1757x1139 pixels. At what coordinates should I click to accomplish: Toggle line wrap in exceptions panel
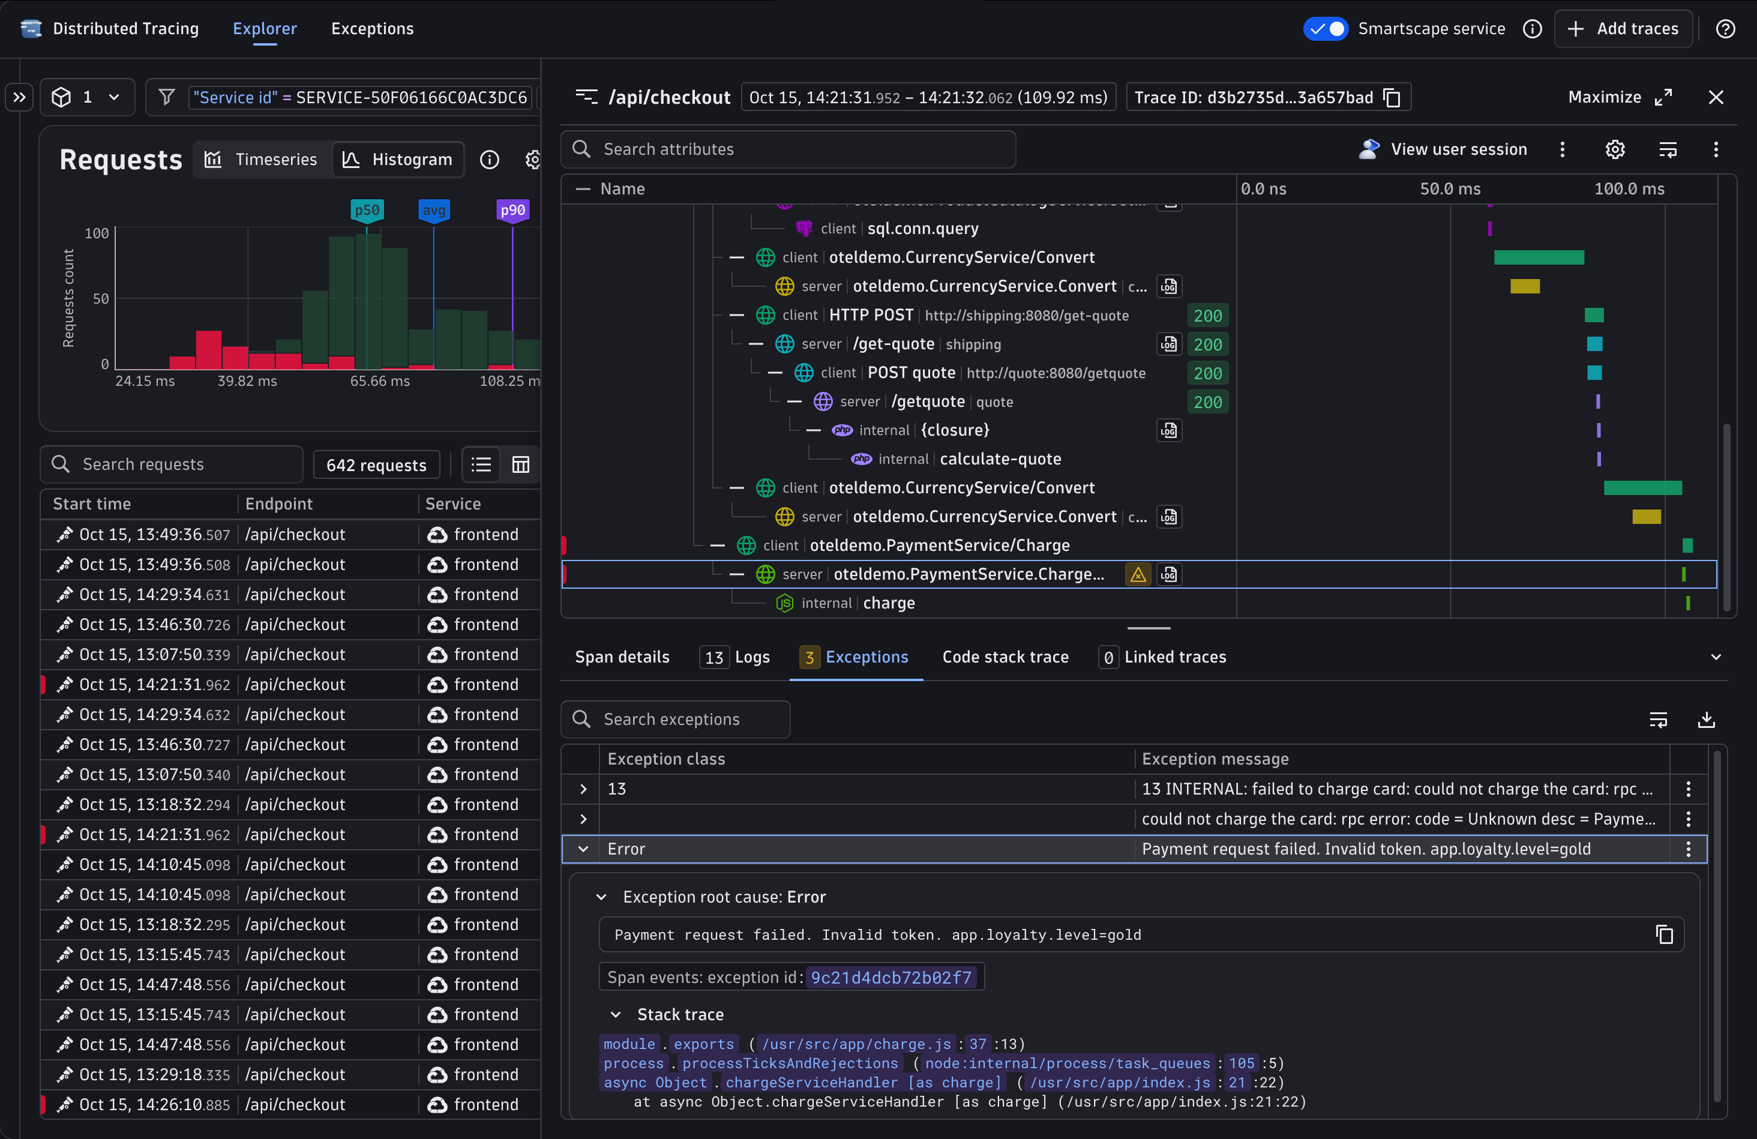(1658, 720)
